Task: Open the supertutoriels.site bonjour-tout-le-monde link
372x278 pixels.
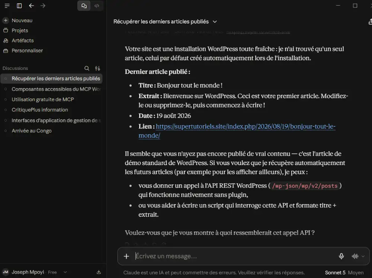Action: 245,127
